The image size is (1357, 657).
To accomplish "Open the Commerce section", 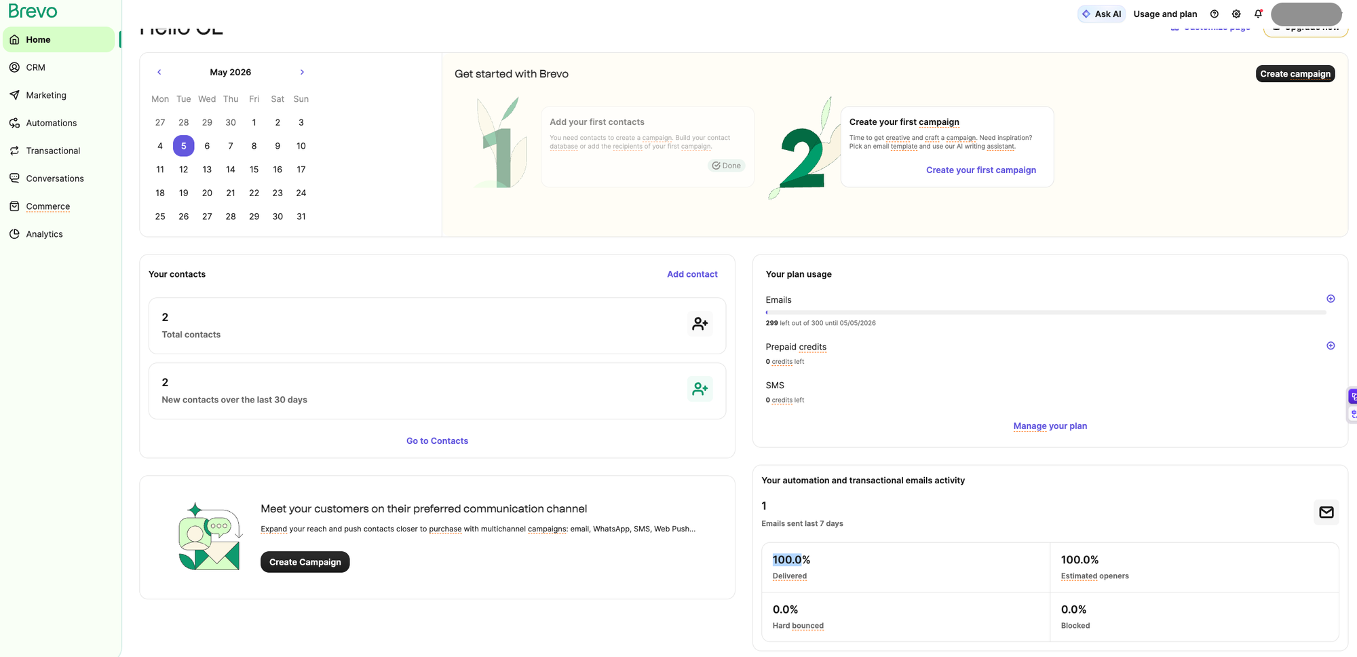I will pos(59,206).
